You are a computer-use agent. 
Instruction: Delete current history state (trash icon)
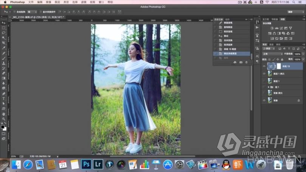point(246,62)
